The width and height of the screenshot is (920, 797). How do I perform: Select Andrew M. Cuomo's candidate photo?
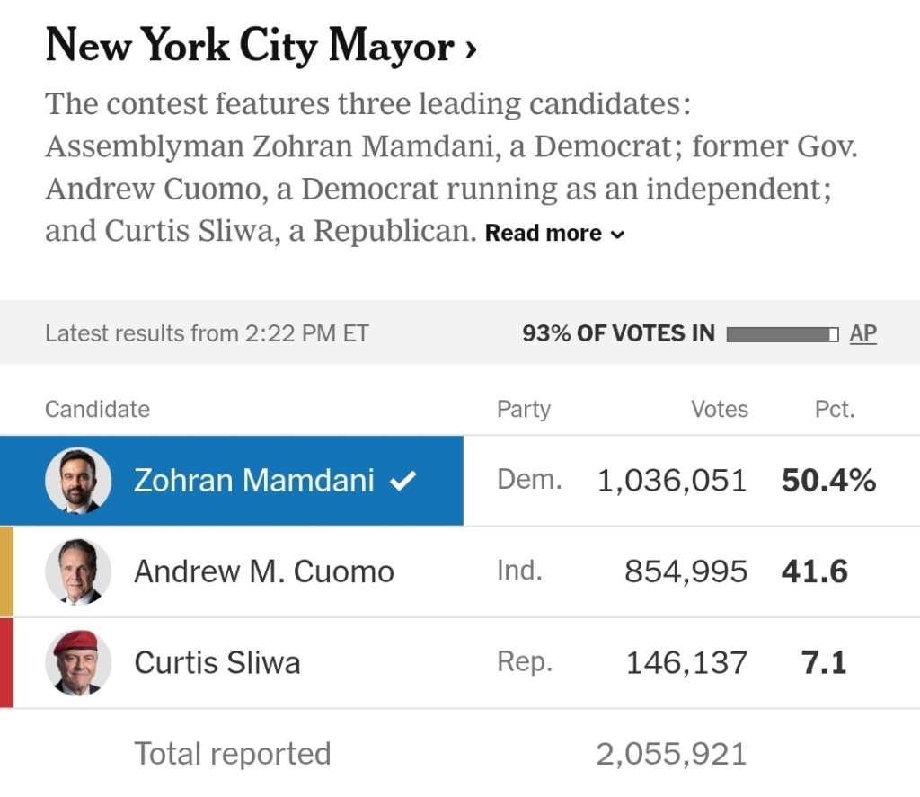click(78, 571)
